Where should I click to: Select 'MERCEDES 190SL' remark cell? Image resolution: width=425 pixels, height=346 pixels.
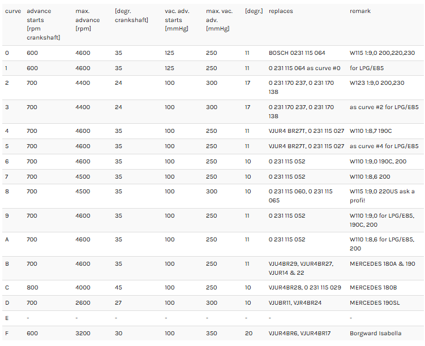[x=375, y=303]
